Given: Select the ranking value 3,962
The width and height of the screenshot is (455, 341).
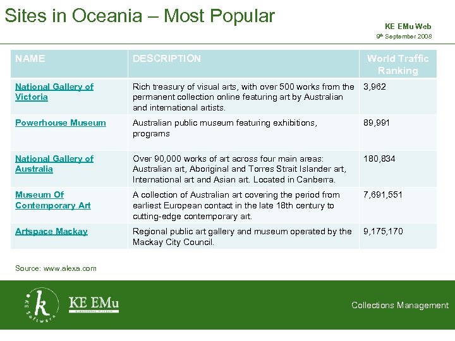Looking at the screenshot, I should tap(375, 87).
